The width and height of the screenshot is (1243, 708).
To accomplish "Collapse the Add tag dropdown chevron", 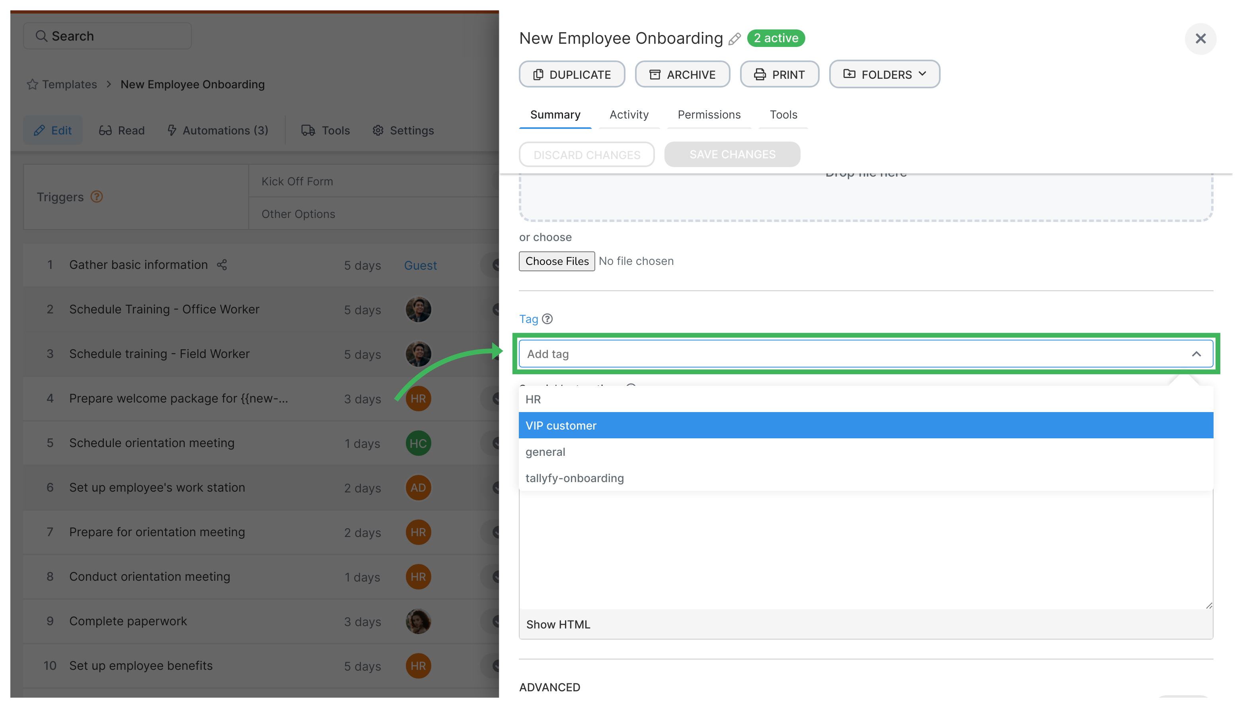I will (1196, 354).
